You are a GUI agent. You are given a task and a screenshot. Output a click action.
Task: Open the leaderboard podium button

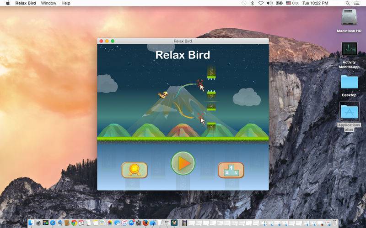[231, 170]
